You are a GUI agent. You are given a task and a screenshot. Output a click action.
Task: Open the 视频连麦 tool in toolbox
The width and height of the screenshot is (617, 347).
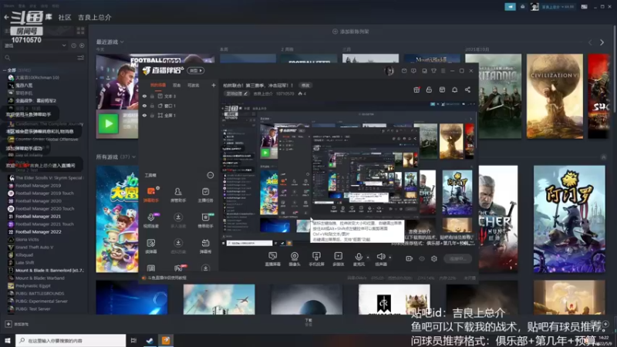click(x=151, y=221)
